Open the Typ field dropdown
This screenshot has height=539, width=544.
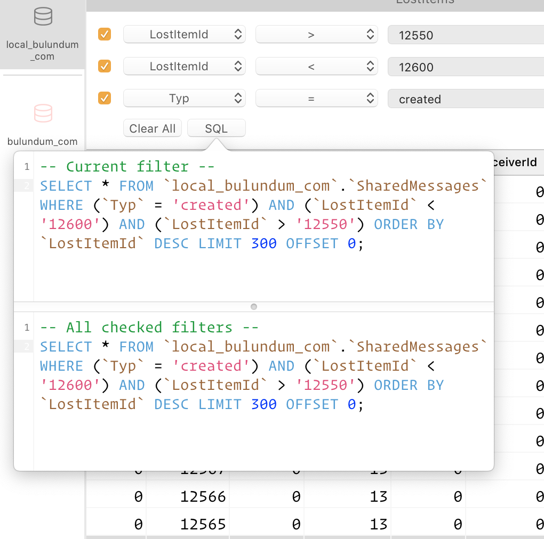tap(184, 98)
